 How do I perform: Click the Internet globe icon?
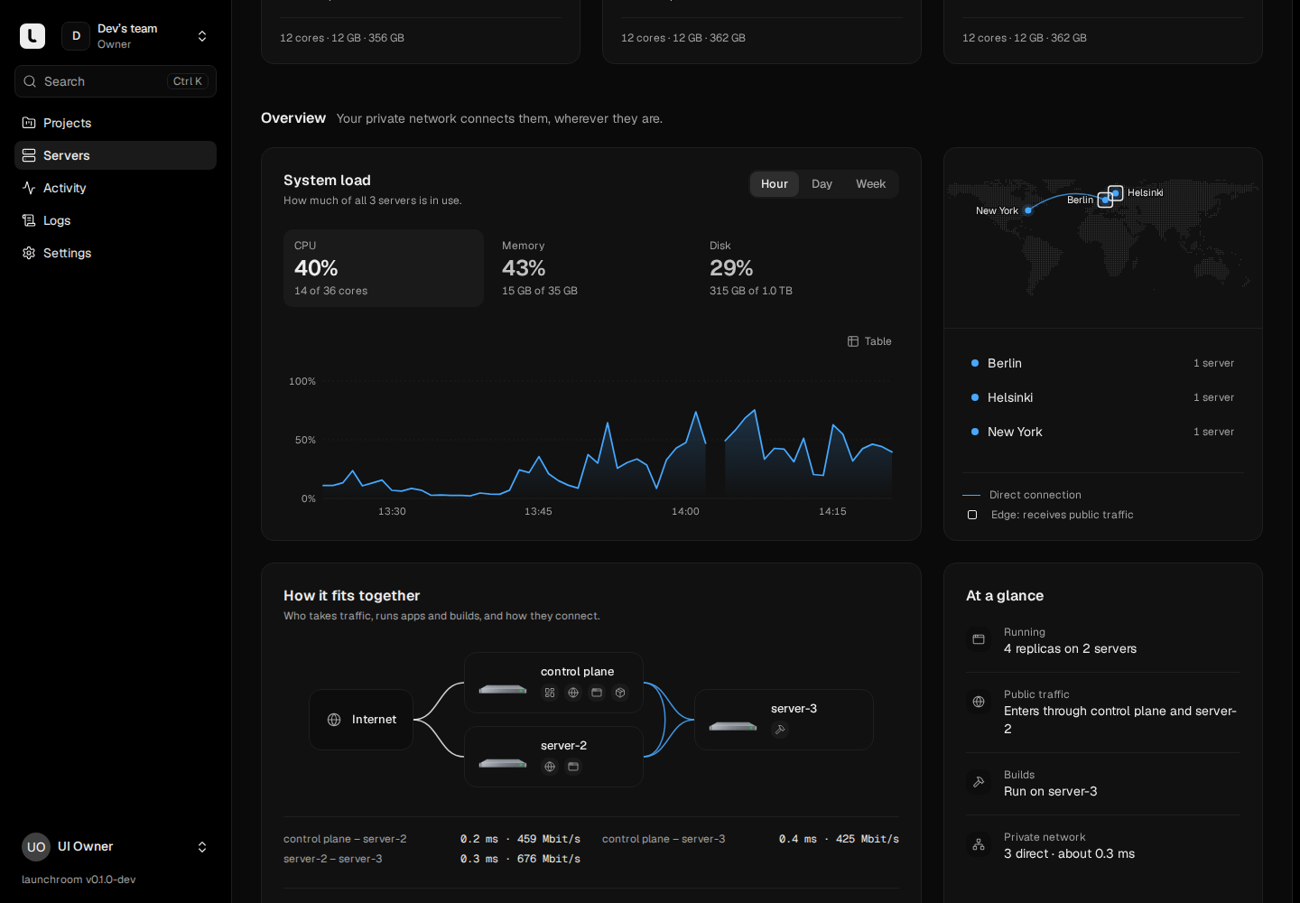tap(334, 720)
